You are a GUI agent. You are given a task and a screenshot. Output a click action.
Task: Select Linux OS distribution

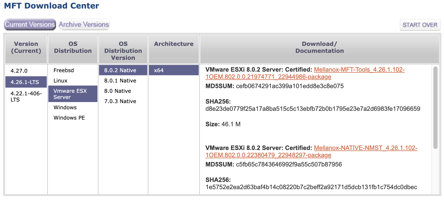(x=60, y=81)
